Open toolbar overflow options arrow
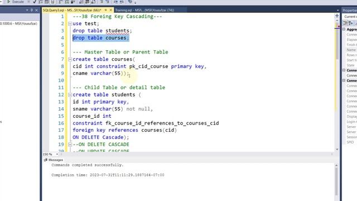The image size is (357, 201). coord(135,2)
